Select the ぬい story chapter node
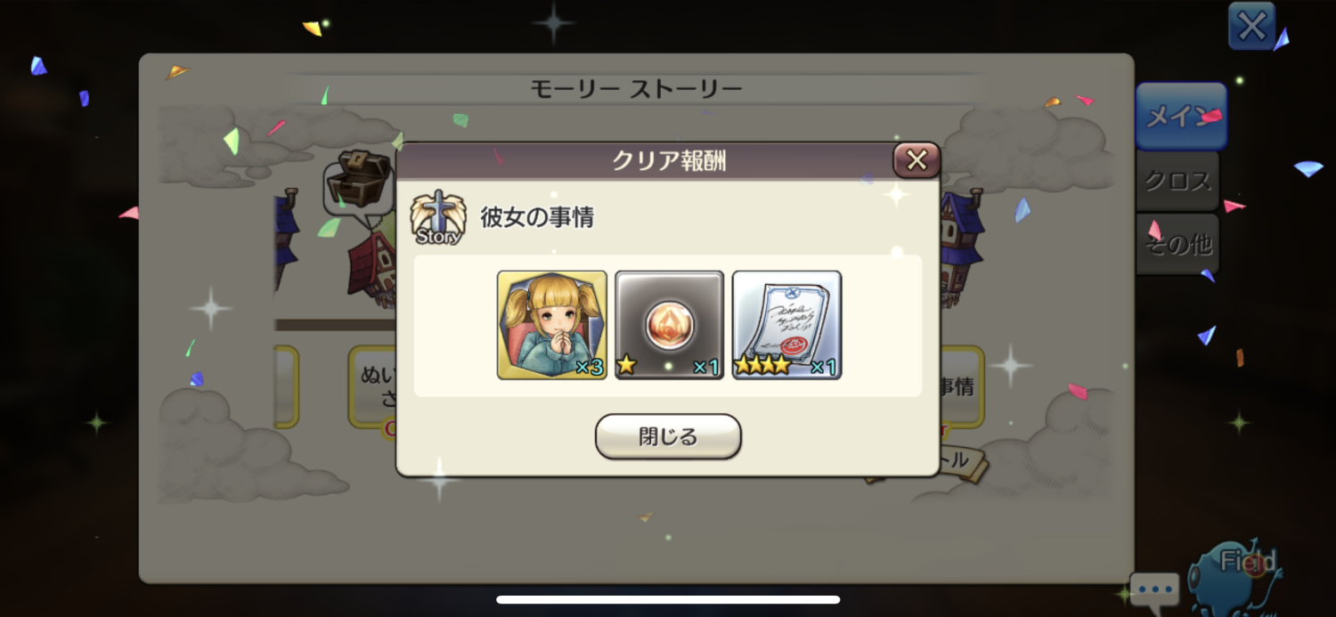 [x=372, y=387]
